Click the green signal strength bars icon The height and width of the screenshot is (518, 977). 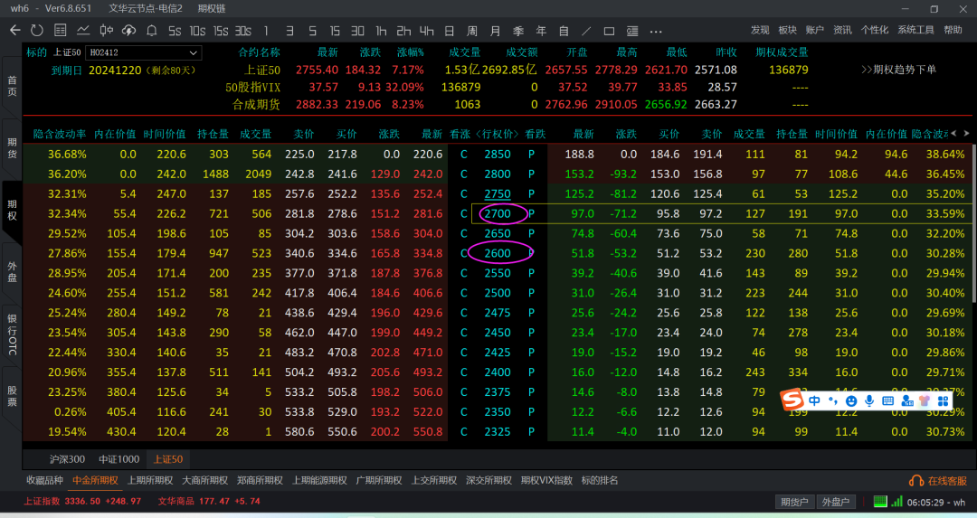pyautogui.click(x=896, y=501)
